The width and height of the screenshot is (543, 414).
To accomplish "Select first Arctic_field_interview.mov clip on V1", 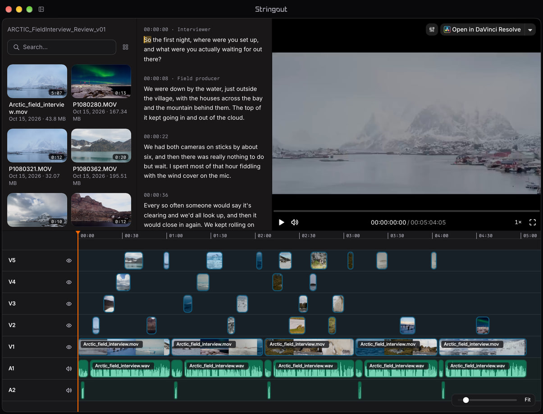I will pyautogui.click(x=124, y=347).
